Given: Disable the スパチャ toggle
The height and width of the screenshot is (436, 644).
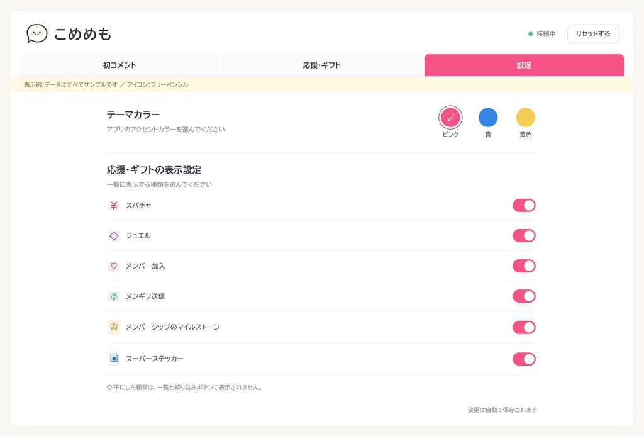Looking at the screenshot, I should (524, 206).
